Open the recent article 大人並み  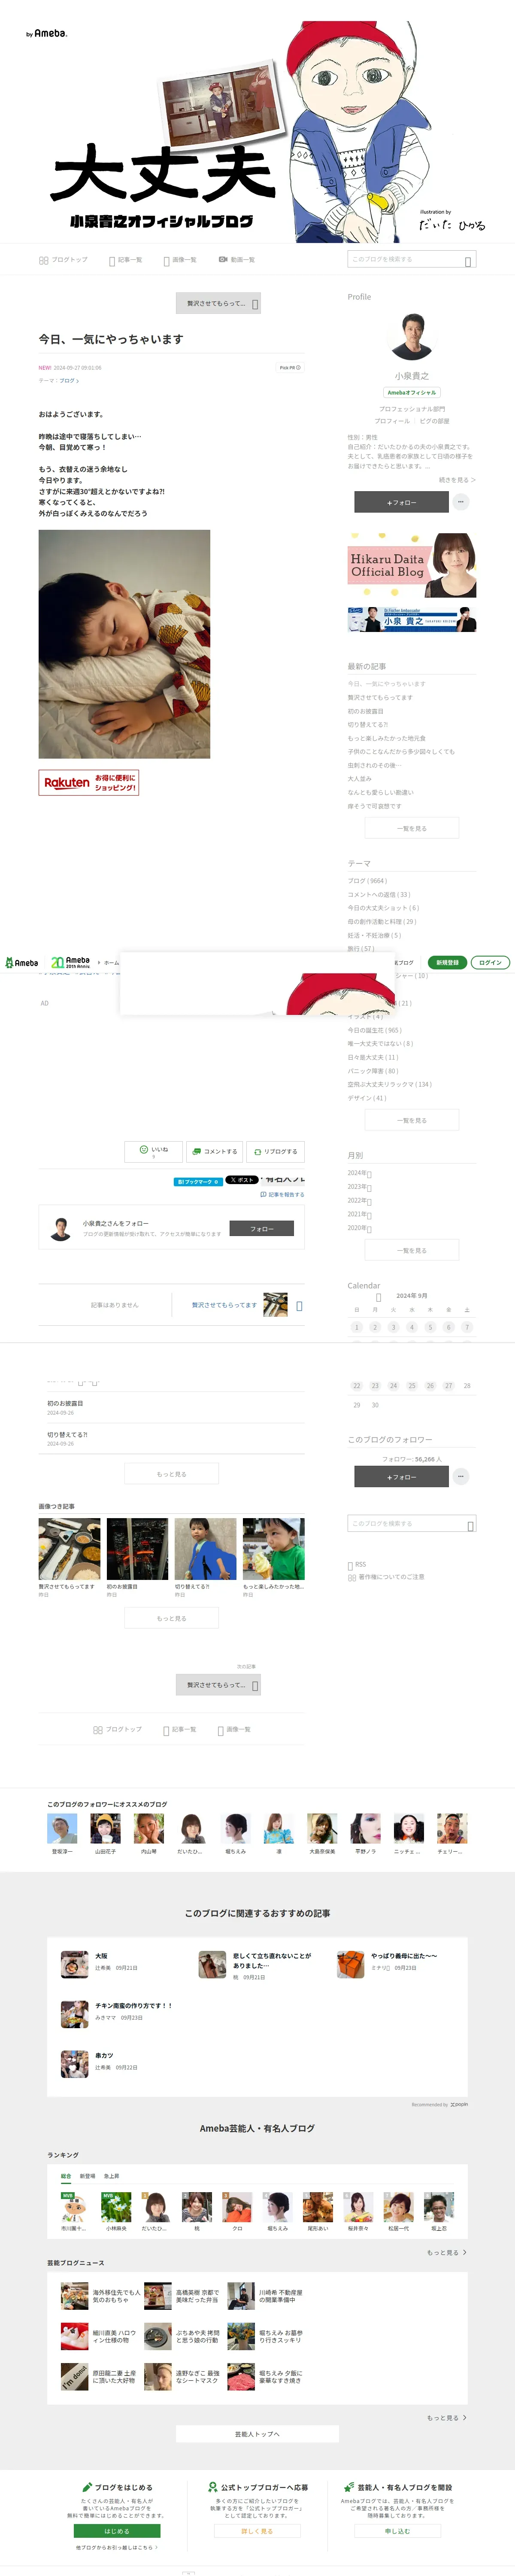point(359,778)
